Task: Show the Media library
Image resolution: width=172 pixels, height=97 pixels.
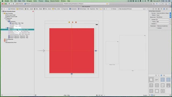Action: (164, 75)
